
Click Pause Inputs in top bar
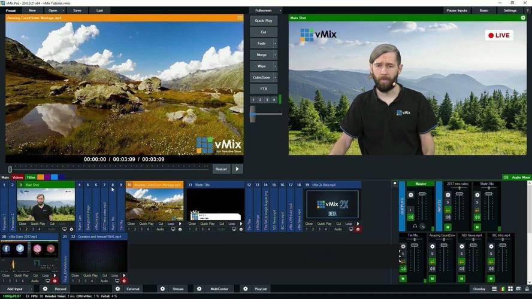pos(457,11)
